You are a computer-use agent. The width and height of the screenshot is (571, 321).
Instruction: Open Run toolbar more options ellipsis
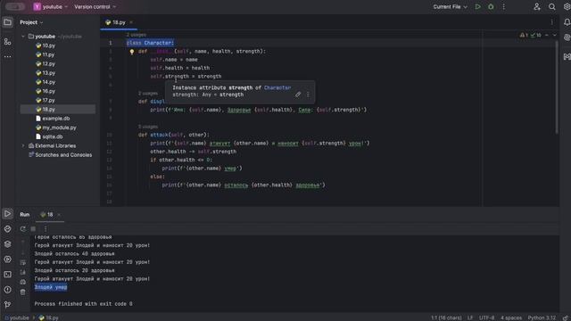pos(46,229)
